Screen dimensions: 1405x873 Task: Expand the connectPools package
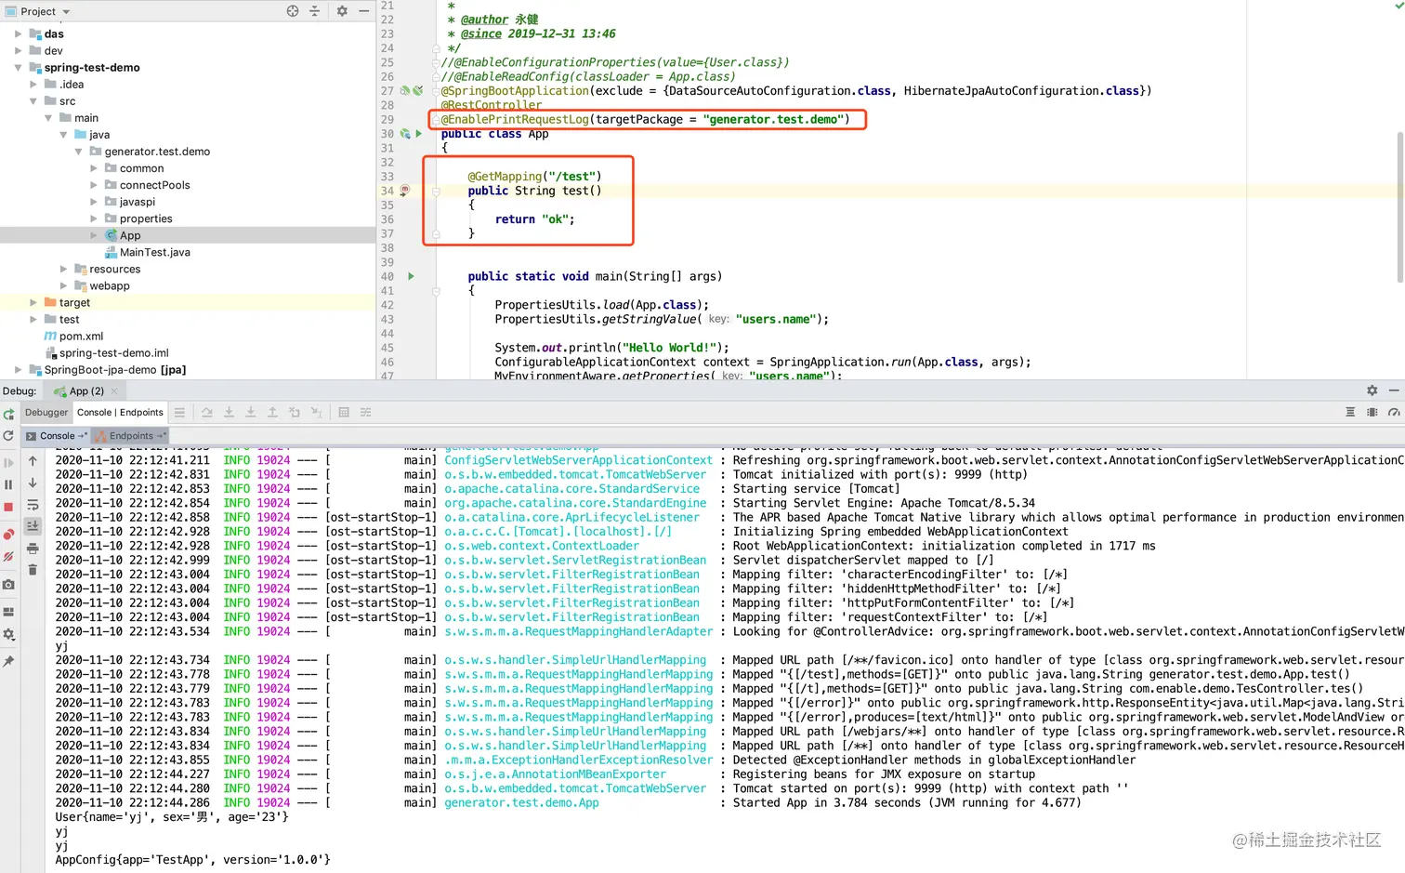[x=93, y=185]
